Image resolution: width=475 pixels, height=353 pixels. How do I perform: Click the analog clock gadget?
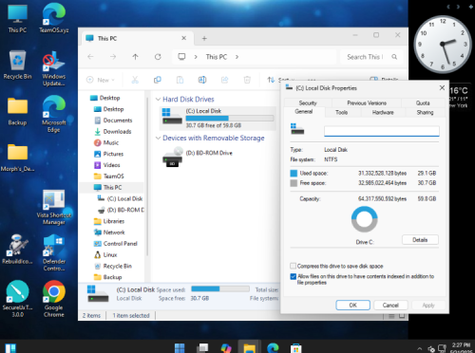click(x=443, y=45)
